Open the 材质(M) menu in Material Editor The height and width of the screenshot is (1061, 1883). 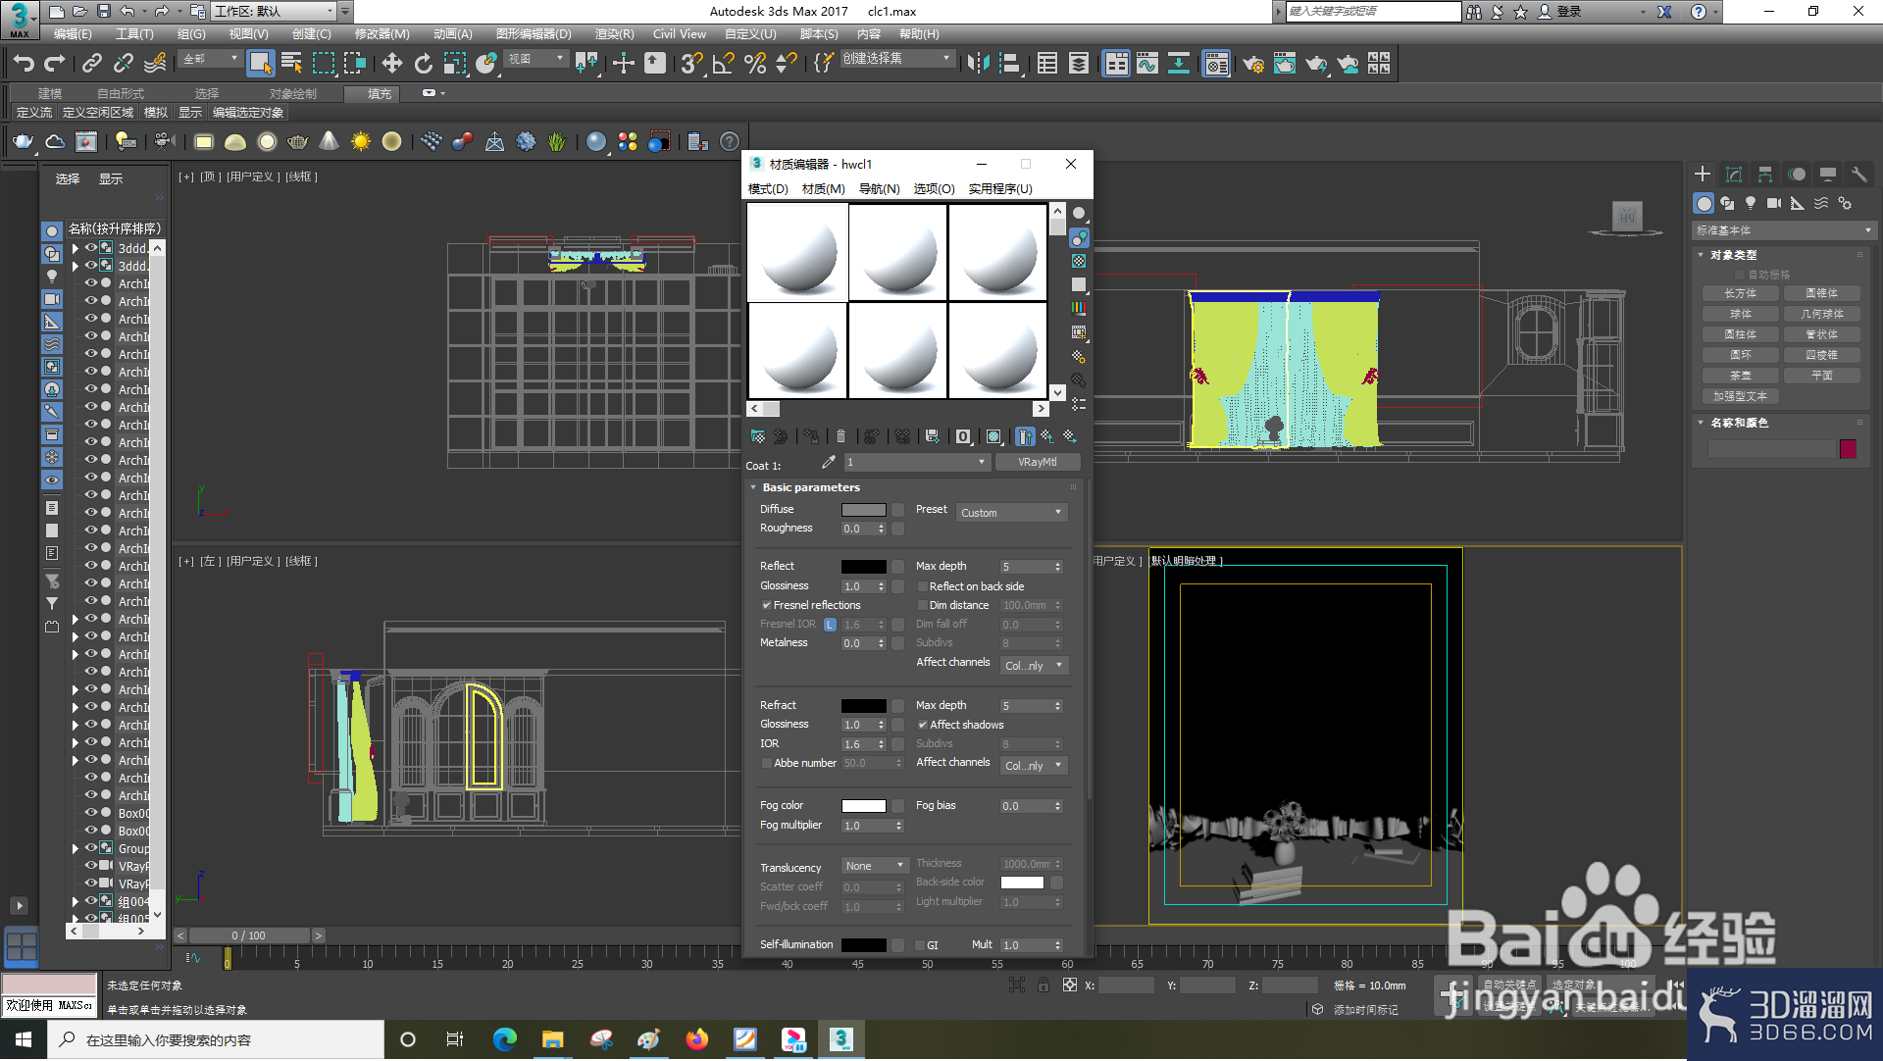(x=822, y=189)
